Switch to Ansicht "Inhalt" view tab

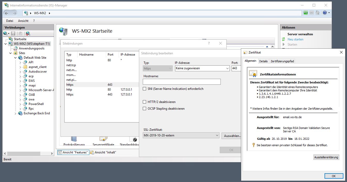(103, 152)
